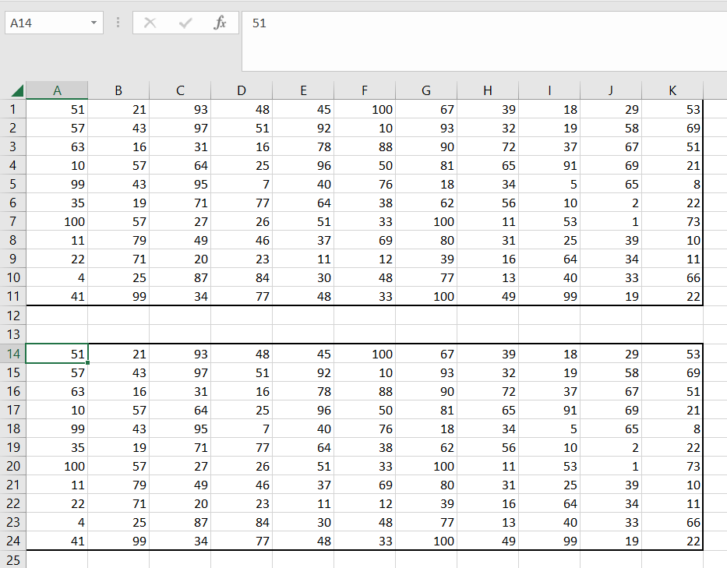Click inside the Name Box showing A14
The width and height of the screenshot is (727, 568).
point(47,23)
